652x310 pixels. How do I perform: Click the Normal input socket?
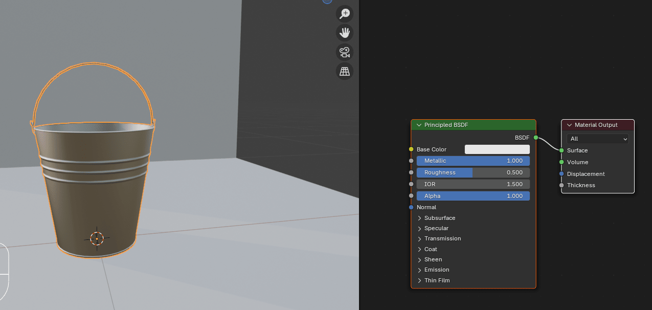411,207
